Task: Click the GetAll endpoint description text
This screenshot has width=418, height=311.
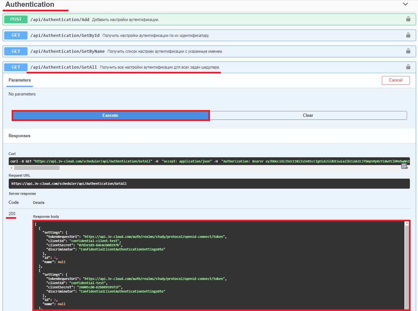Action: (160, 67)
